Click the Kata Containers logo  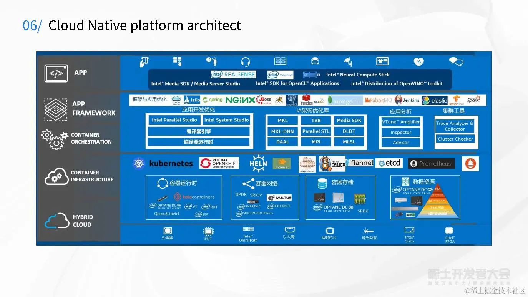pyautogui.click(x=194, y=197)
